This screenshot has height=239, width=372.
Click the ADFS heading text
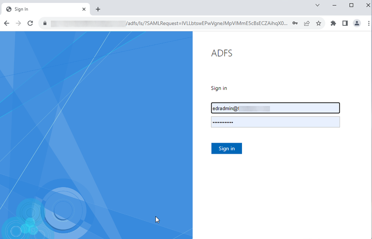[222, 53]
